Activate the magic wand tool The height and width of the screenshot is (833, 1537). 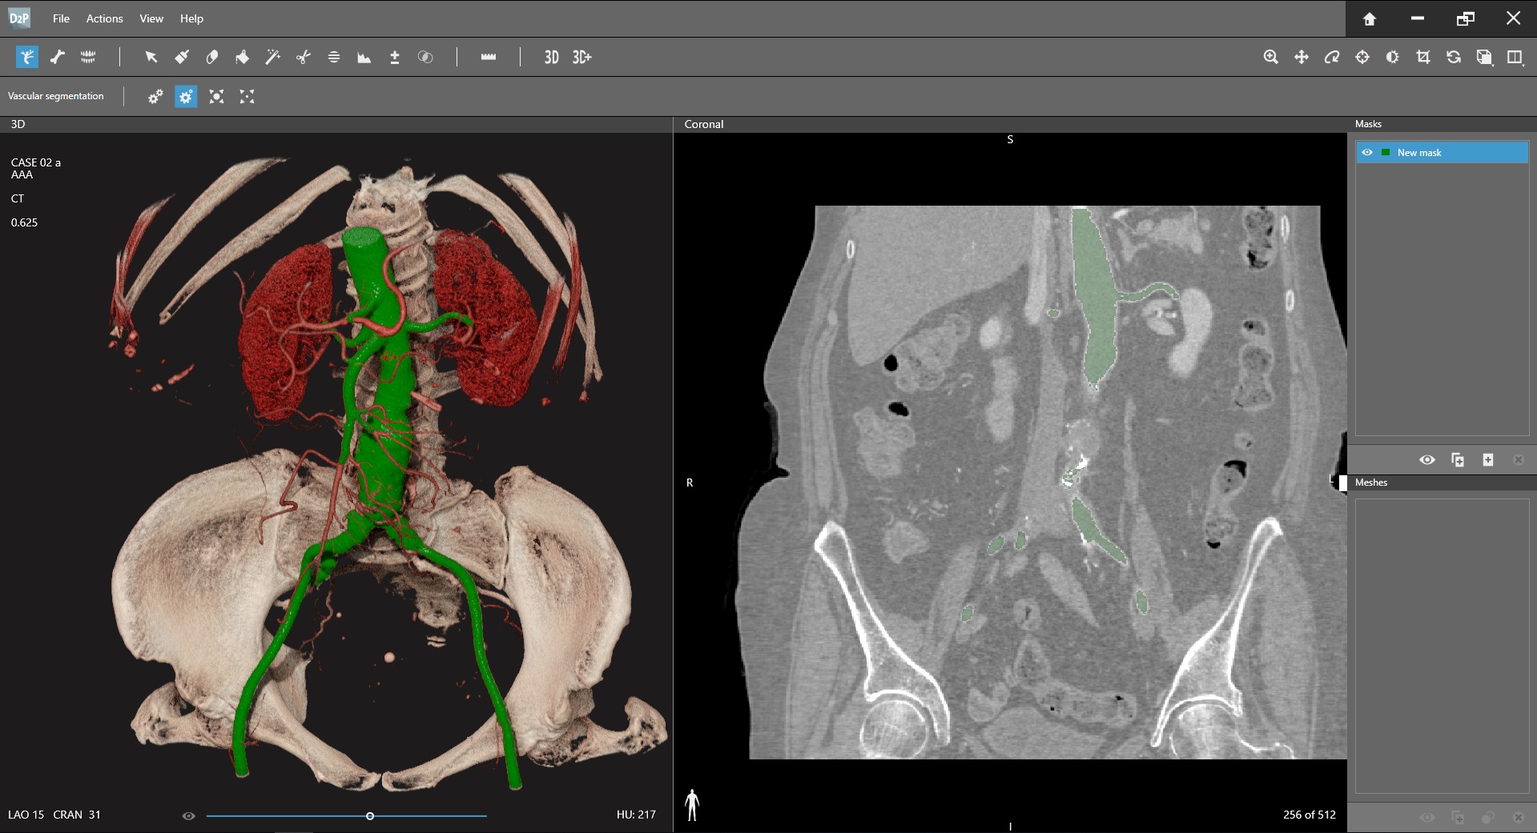[x=273, y=57]
